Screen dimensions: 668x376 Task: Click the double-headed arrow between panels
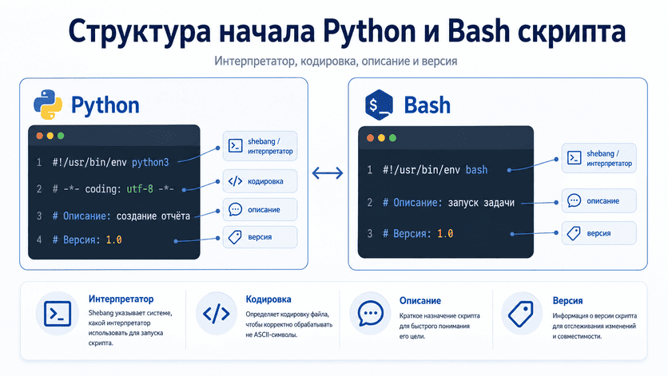[x=328, y=173]
